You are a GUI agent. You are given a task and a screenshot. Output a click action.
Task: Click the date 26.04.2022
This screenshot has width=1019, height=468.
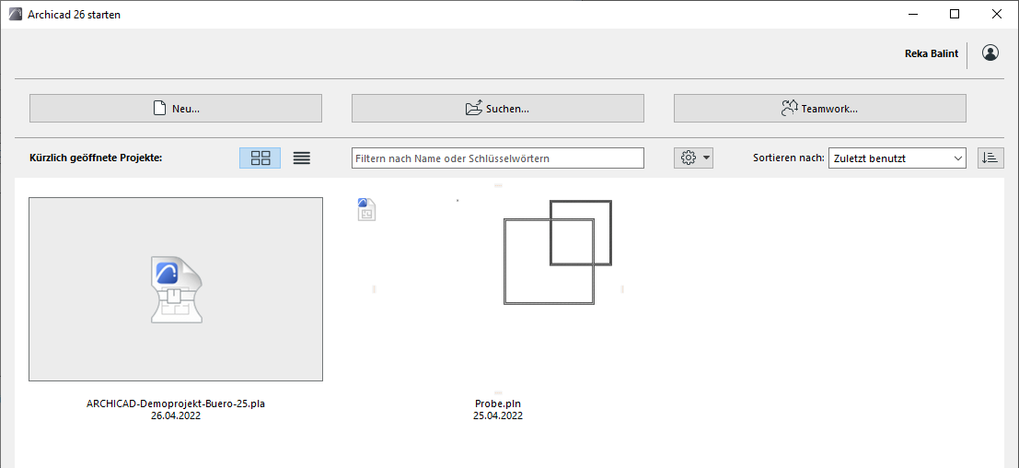pyautogui.click(x=176, y=416)
